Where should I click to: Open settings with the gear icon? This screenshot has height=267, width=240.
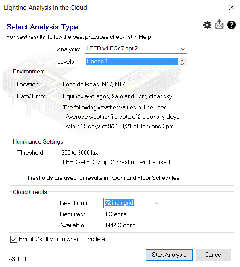click(207, 25)
